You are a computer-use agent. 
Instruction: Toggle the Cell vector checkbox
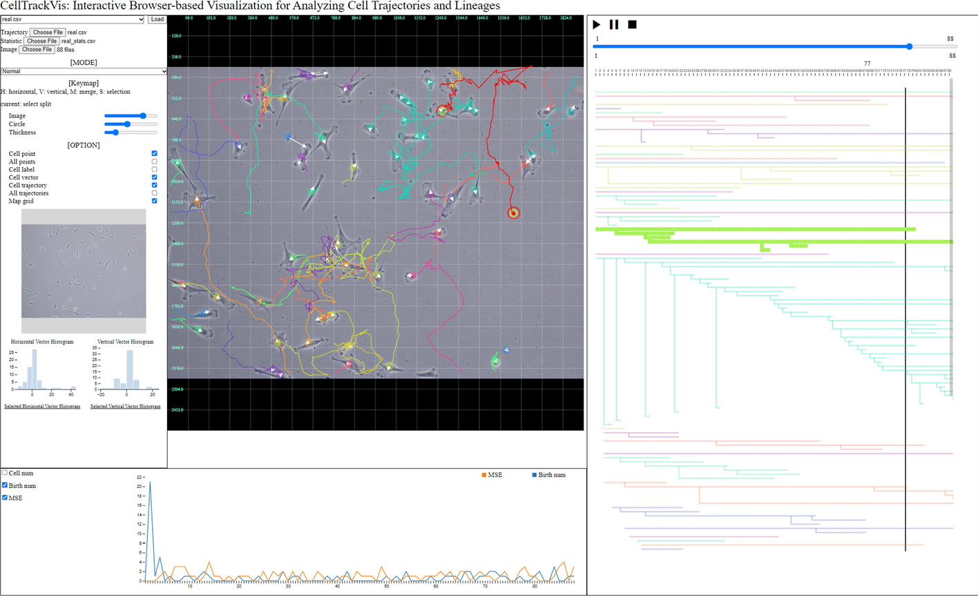click(x=154, y=177)
